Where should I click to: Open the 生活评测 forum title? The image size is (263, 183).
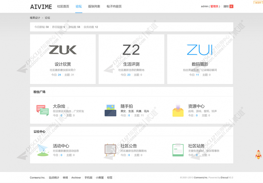click(131, 64)
